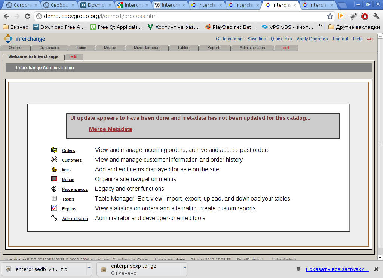This screenshot has width=383, height=278.
Task: Bookmark page with star icon
Action: (x=330, y=16)
